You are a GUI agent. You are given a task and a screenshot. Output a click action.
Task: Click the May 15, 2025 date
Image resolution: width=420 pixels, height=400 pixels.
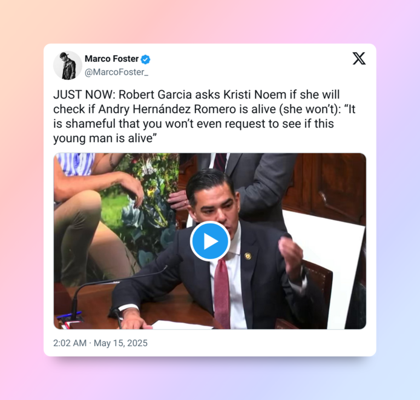tap(120, 343)
